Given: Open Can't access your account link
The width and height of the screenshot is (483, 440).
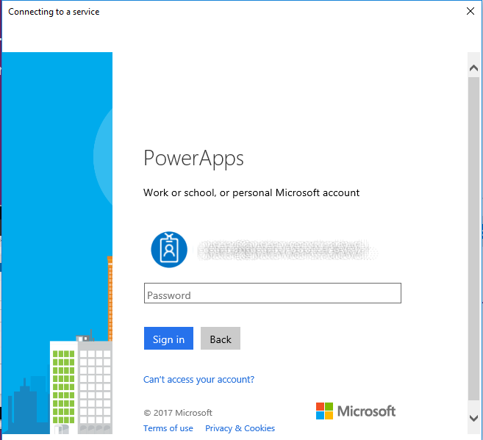Looking at the screenshot, I should [x=198, y=379].
